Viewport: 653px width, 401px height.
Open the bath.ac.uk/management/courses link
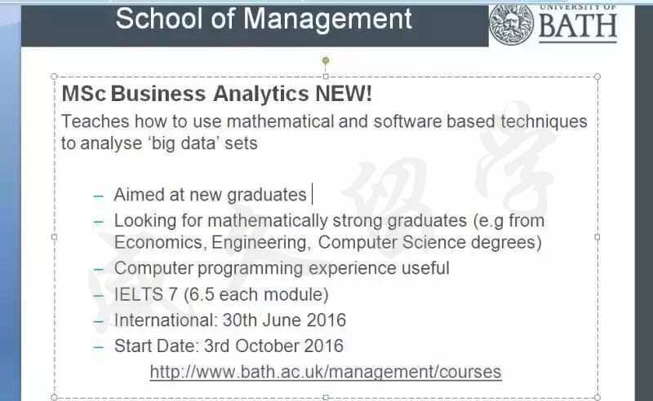pyautogui.click(x=326, y=372)
